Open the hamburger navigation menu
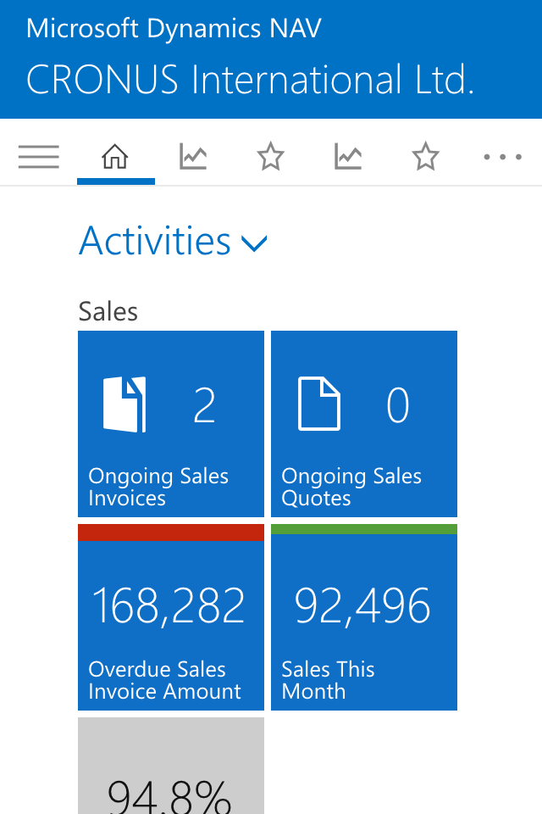The image size is (542, 814). 38,157
